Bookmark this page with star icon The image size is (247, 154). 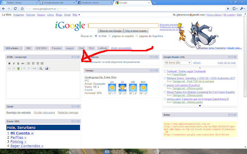pos(22,9)
